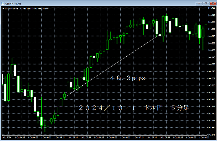The height and width of the screenshot is (141, 217).
Task: Click the OHLC values 143.493 143.515 143.493 143.500
Action: pyautogui.click(x=34, y=9)
